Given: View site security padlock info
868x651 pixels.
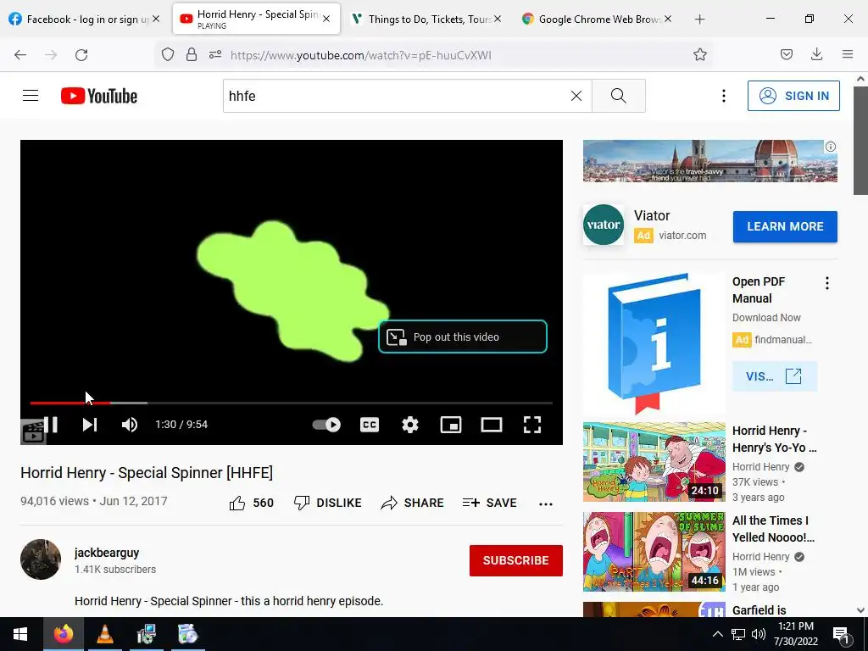Looking at the screenshot, I should [x=192, y=54].
